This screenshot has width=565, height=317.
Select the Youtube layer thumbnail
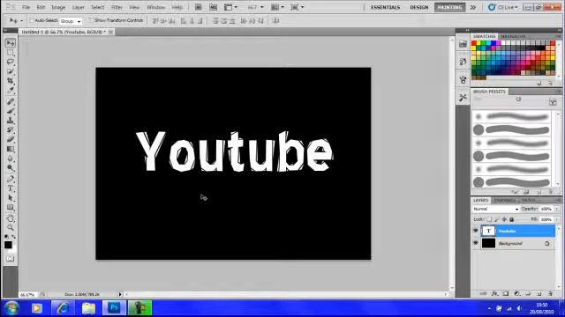pyautogui.click(x=488, y=231)
